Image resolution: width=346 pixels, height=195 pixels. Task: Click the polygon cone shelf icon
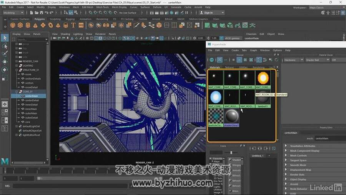[x=35, y=25]
